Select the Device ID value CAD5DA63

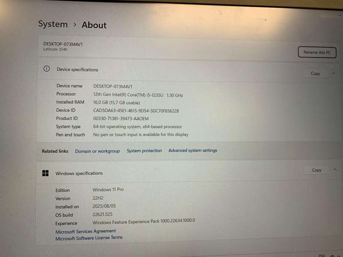click(x=136, y=111)
